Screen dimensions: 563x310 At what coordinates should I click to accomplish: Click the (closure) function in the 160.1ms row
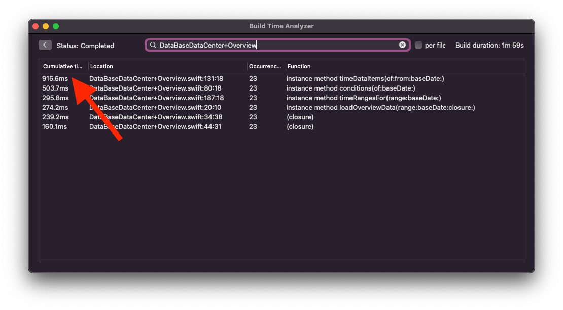click(300, 127)
